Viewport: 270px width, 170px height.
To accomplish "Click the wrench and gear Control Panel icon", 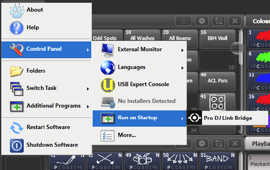I will click(x=17, y=50).
